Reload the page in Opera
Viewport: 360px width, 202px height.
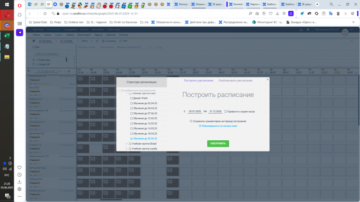click(x=45, y=14)
